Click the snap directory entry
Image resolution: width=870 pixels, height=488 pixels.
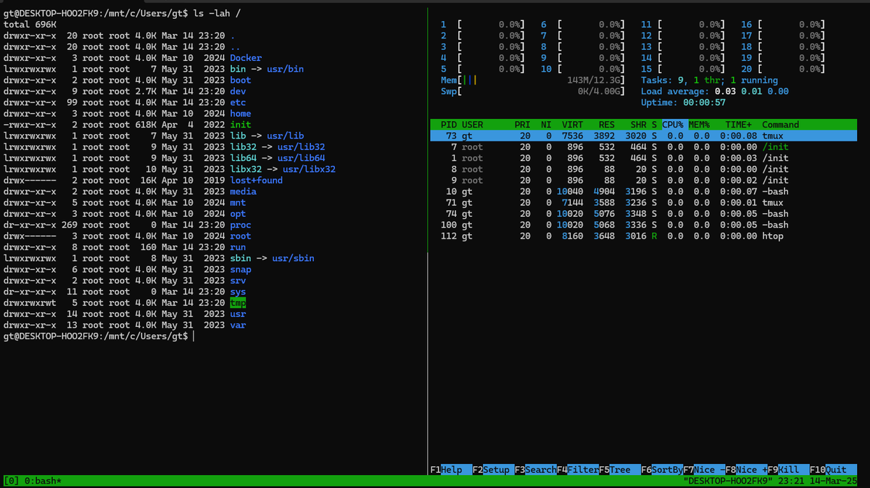click(241, 270)
